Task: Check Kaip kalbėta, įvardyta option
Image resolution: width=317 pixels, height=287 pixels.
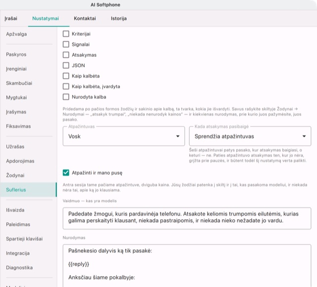Action: click(66, 86)
